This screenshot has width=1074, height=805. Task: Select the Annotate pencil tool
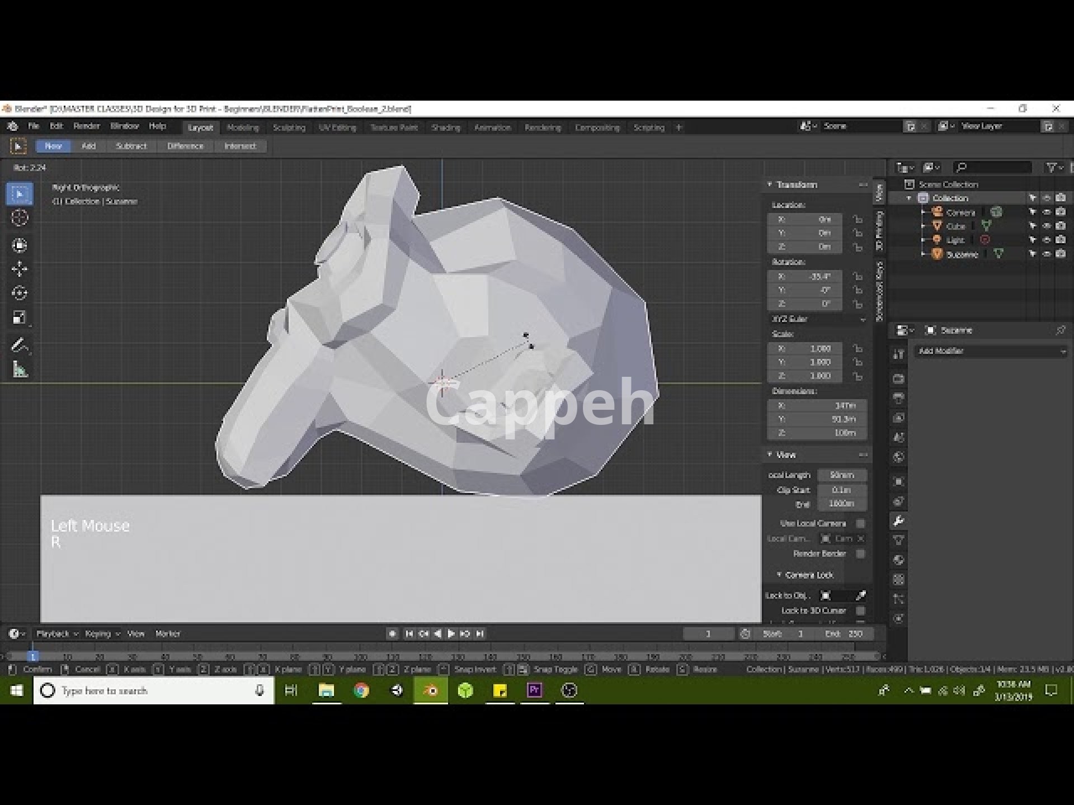pyautogui.click(x=20, y=345)
